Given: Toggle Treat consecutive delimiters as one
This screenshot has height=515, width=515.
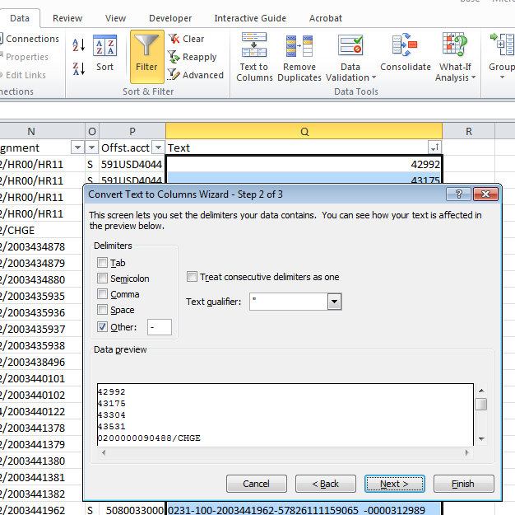Looking at the screenshot, I should 192,277.
